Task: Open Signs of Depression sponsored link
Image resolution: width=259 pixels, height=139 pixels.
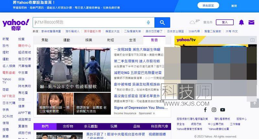Action: pyautogui.click(x=141, y=108)
